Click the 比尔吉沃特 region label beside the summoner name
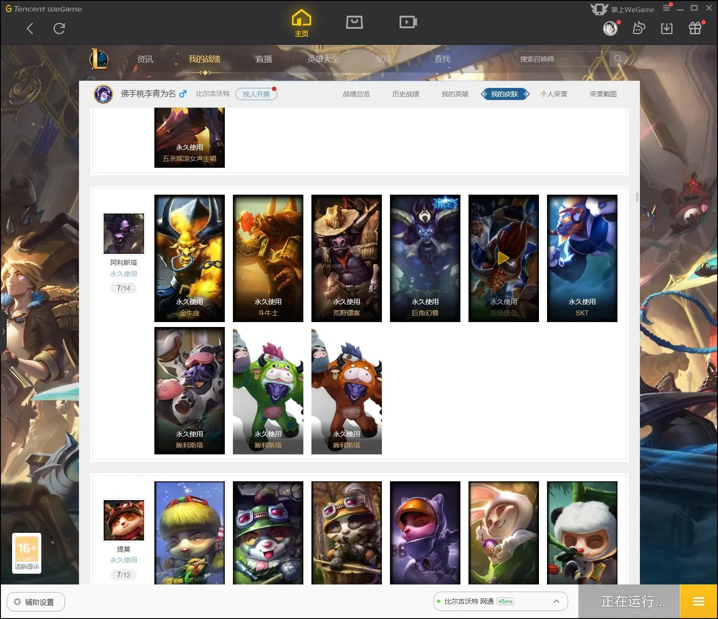 pos(213,94)
